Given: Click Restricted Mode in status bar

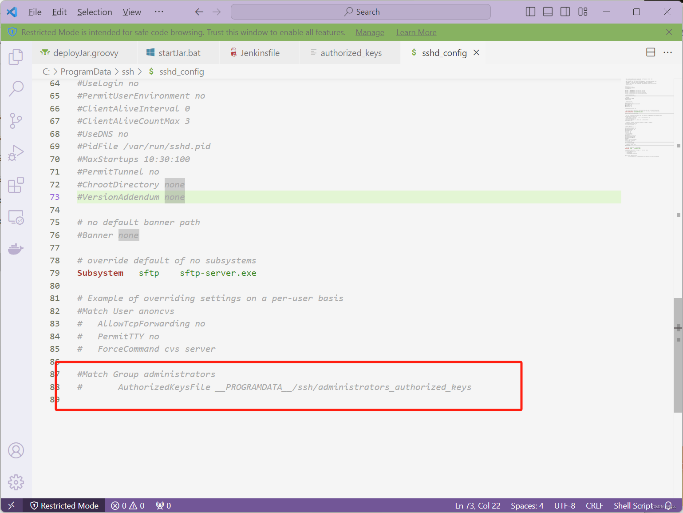Looking at the screenshot, I should pyautogui.click(x=64, y=505).
